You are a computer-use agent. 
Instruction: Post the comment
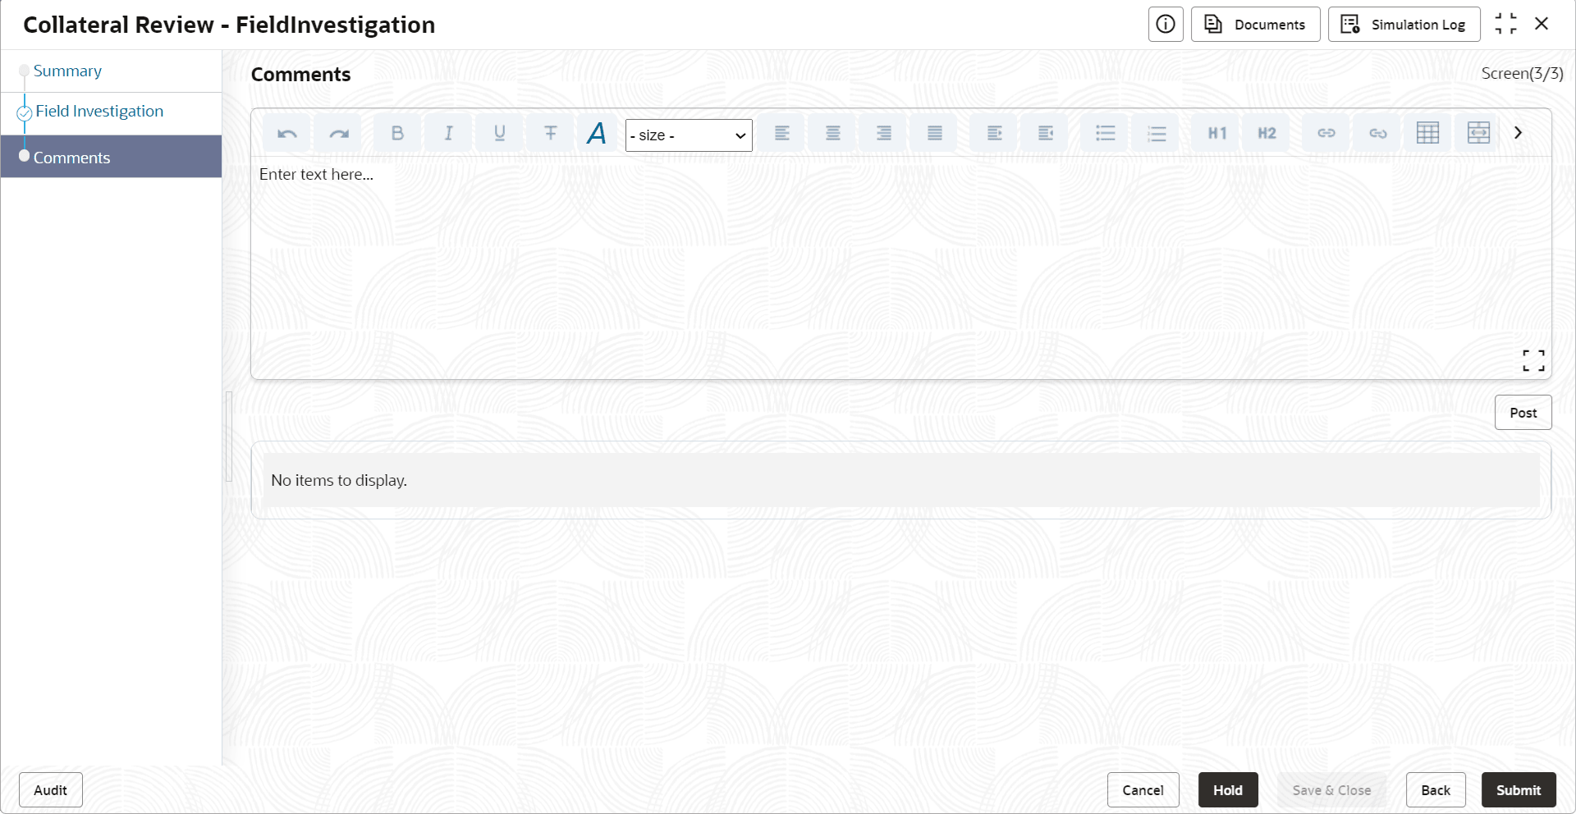1523,413
